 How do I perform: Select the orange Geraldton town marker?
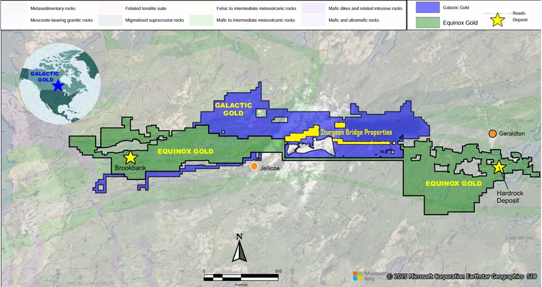(493, 134)
